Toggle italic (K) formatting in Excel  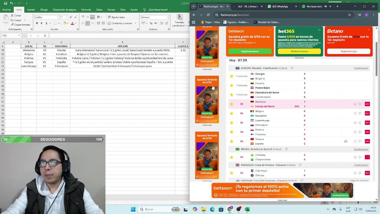pos(42,23)
